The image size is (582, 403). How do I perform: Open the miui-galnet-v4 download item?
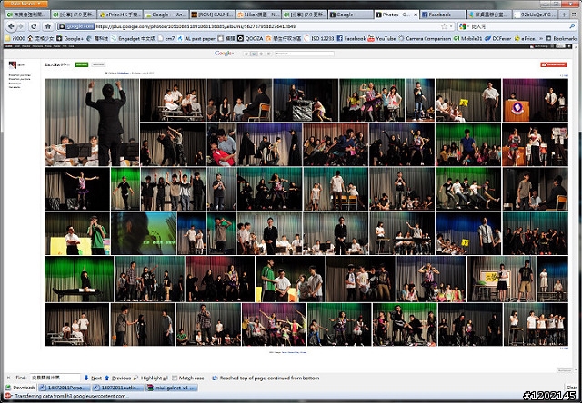click(x=172, y=388)
